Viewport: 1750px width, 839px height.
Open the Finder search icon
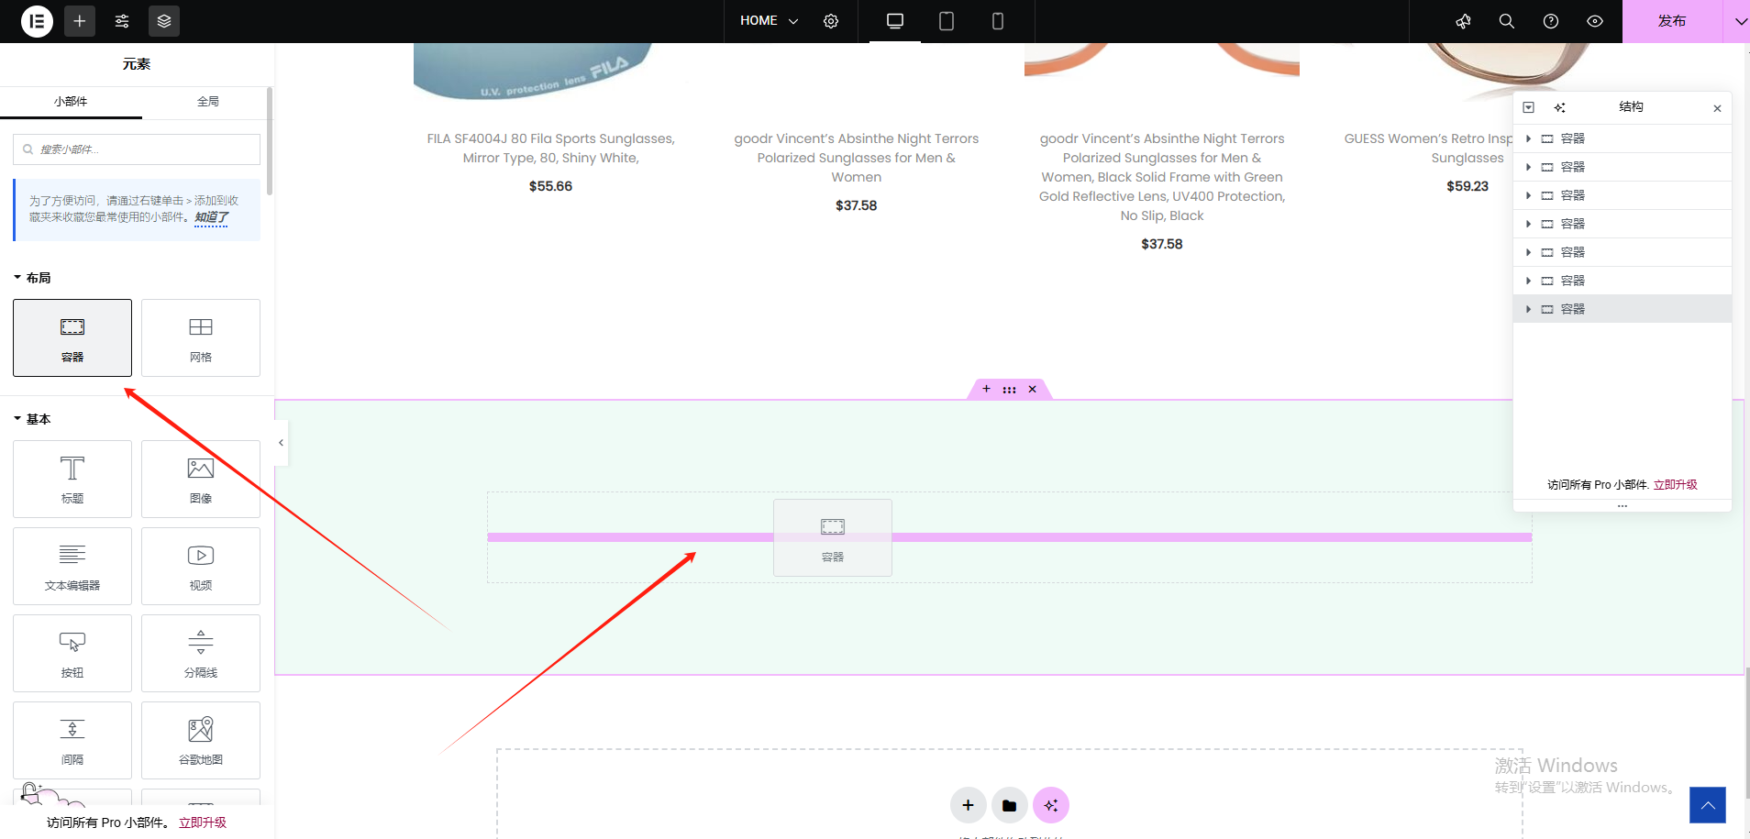1506,21
